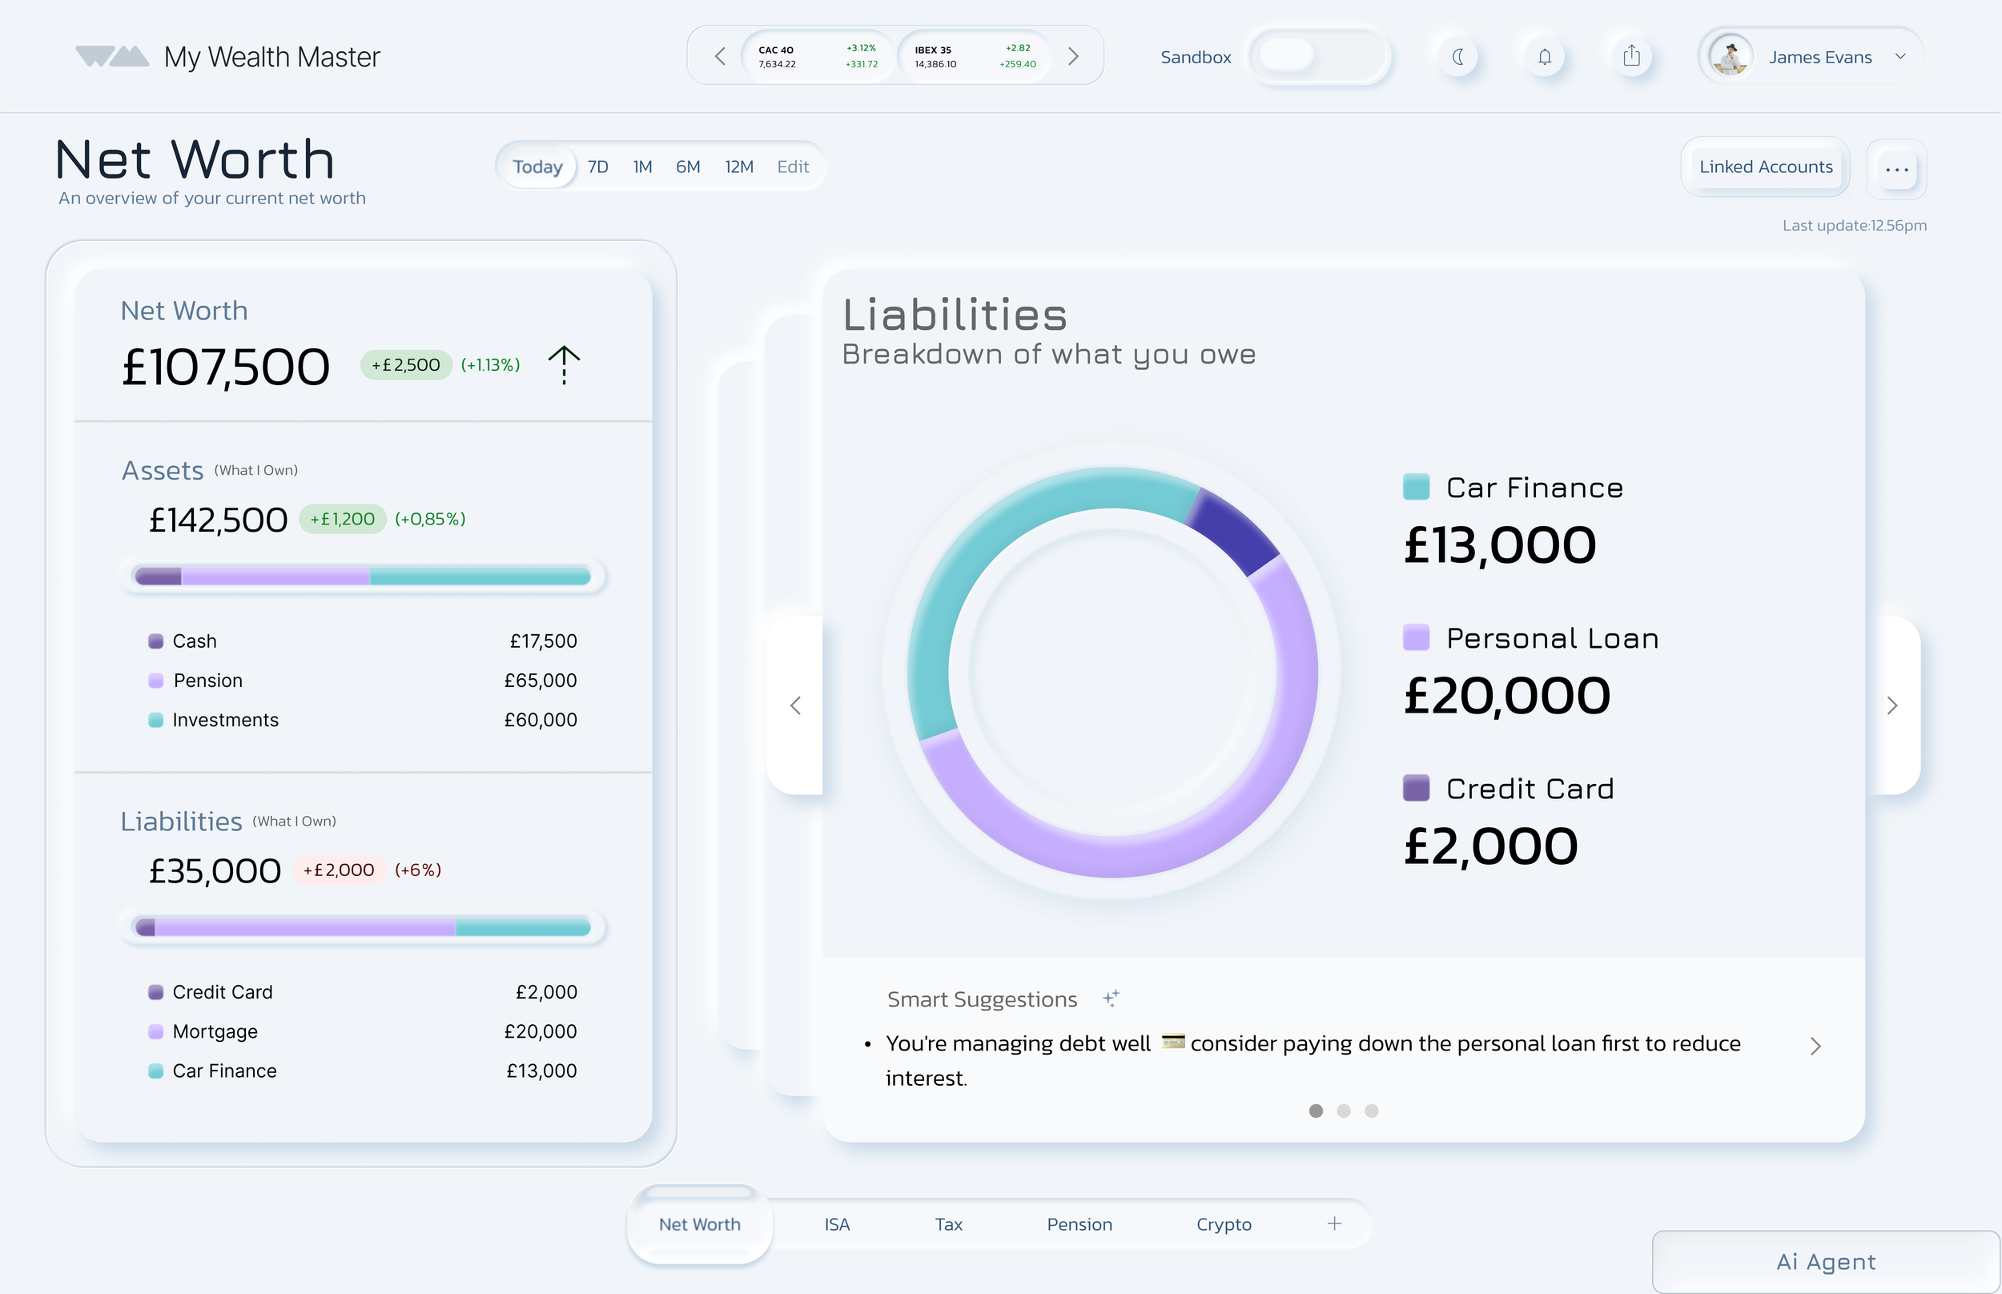Click Car Finance teal legend swatch
The image size is (2002, 1294).
tap(1416, 488)
